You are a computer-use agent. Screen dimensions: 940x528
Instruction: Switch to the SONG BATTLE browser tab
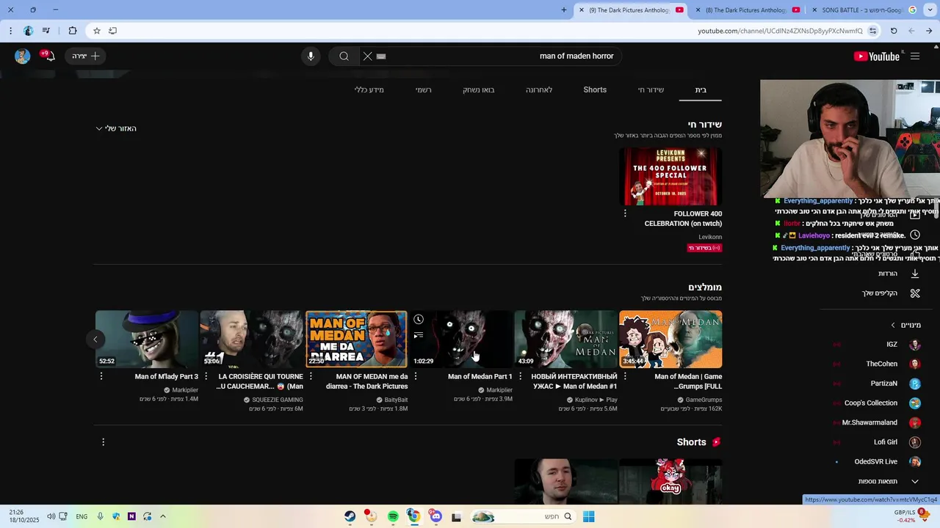[x=864, y=10]
